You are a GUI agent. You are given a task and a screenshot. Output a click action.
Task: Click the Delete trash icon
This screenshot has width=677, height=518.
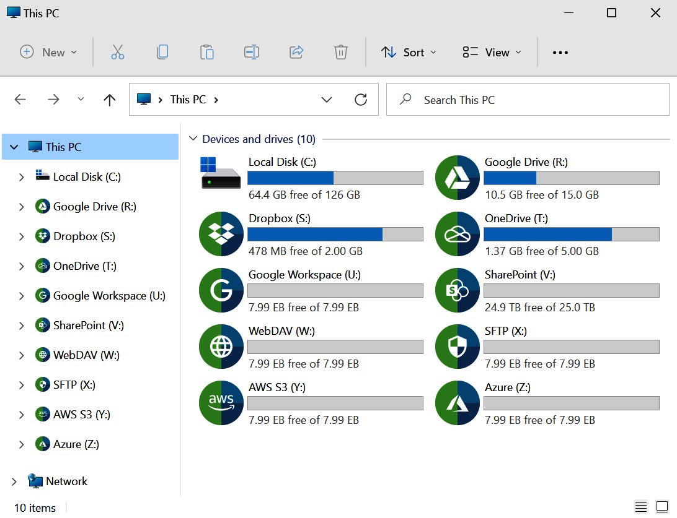click(340, 52)
